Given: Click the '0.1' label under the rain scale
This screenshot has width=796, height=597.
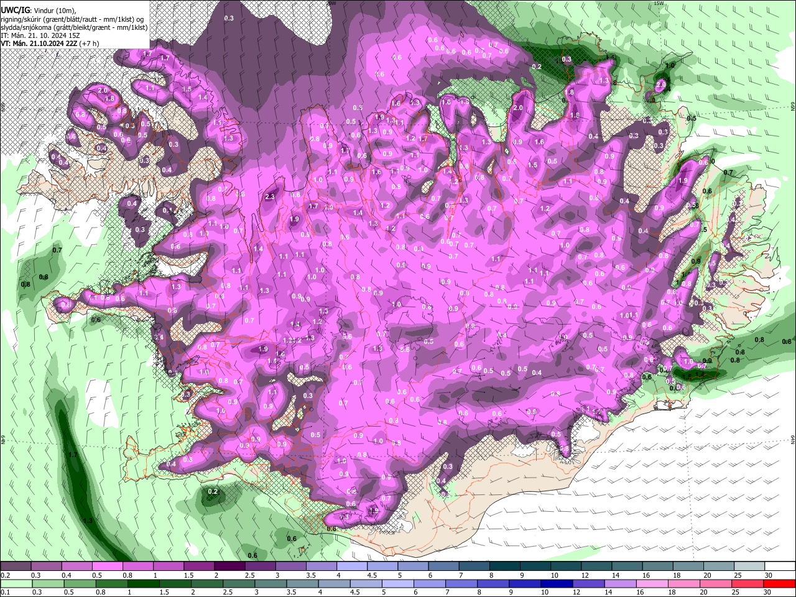Looking at the screenshot, I should tap(4, 593).
